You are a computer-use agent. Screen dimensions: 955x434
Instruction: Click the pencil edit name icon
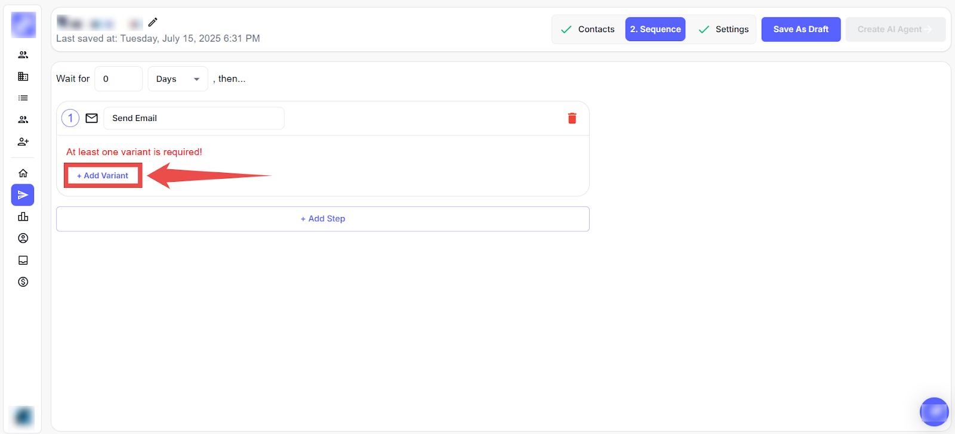click(x=153, y=23)
